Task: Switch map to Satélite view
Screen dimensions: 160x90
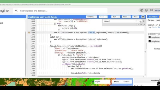Action: [x=126, y=82]
